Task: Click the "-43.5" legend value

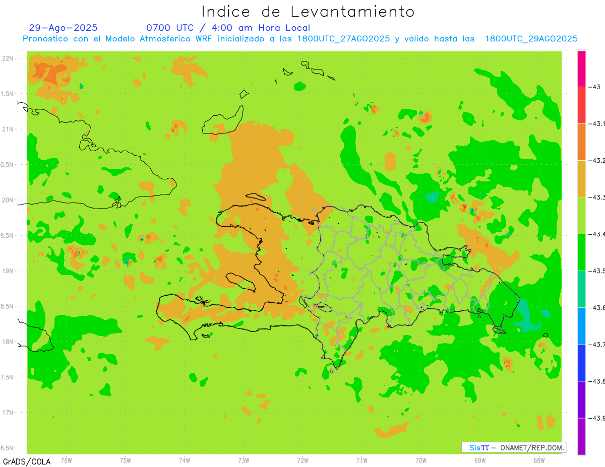Action: [x=597, y=271]
